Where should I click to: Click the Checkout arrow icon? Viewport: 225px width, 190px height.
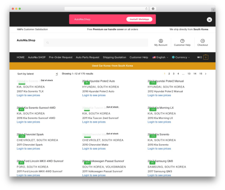pos(202,41)
